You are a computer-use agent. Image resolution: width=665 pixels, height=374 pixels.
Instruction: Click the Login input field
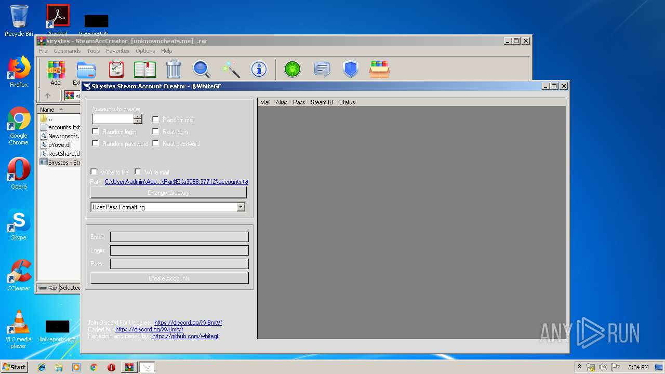click(x=179, y=250)
